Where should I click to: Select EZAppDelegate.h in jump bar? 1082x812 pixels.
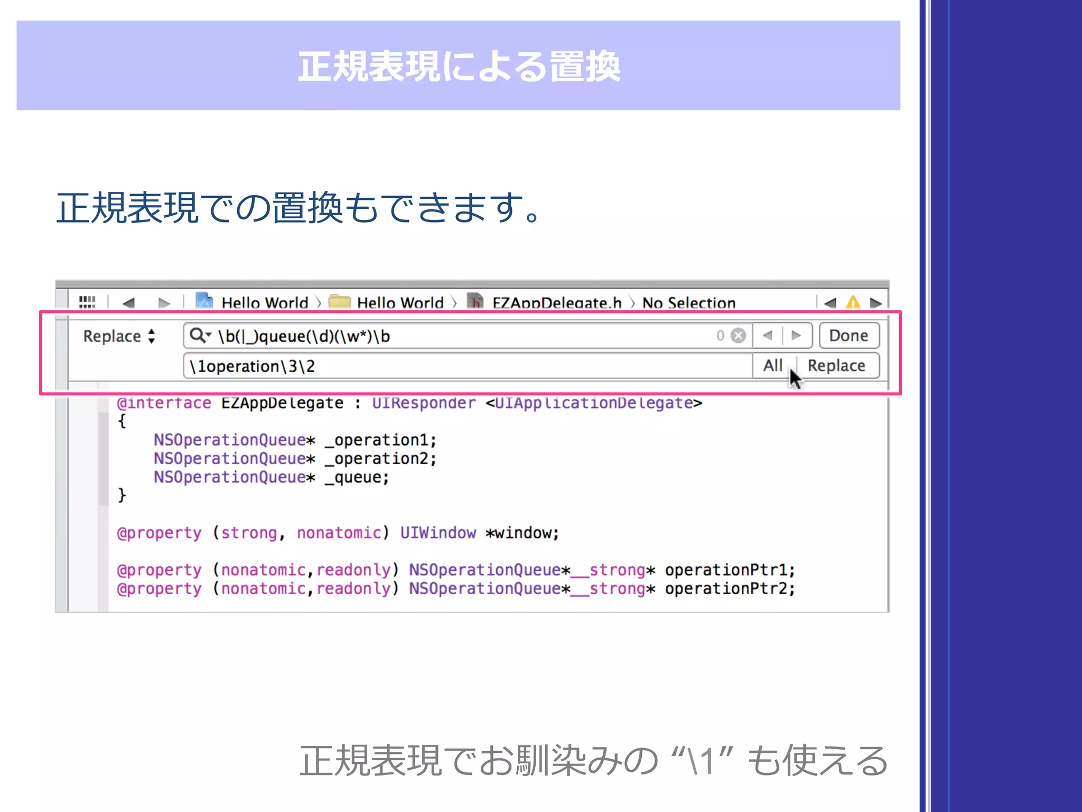(x=544, y=302)
